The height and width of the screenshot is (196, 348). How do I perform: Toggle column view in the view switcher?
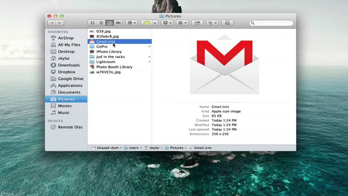[110, 23]
